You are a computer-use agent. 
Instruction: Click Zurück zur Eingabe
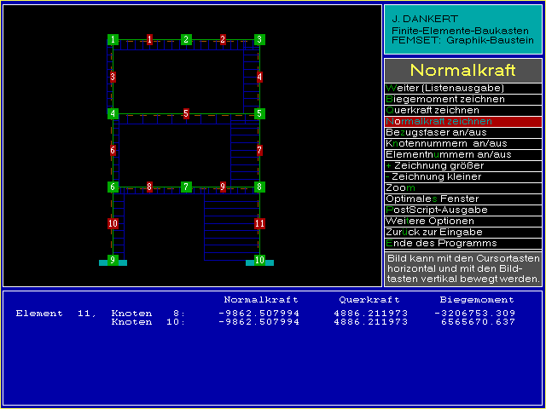click(462, 233)
